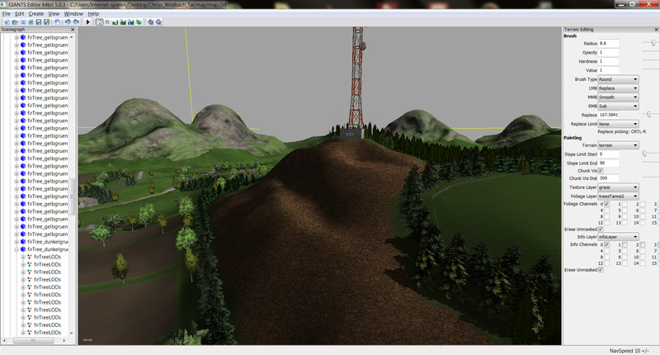Click the Scenegraph scroll down arrow

click(x=72, y=333)
